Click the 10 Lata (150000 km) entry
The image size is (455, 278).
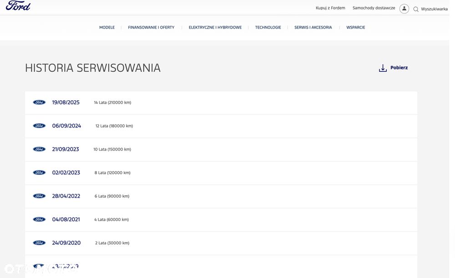[112, 149]
